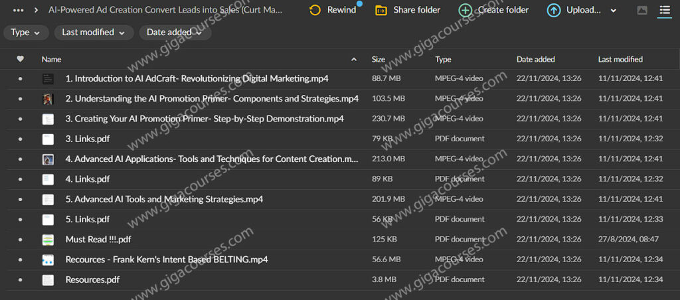Select 4. Advanced AI Applications file name
The width and height of the screenshot is (680, 300).
tap(212, 159)
